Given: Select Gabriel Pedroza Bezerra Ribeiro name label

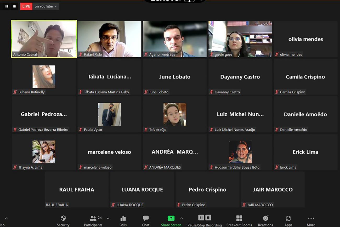Looking at the screenshot, I should coord(43,130).
